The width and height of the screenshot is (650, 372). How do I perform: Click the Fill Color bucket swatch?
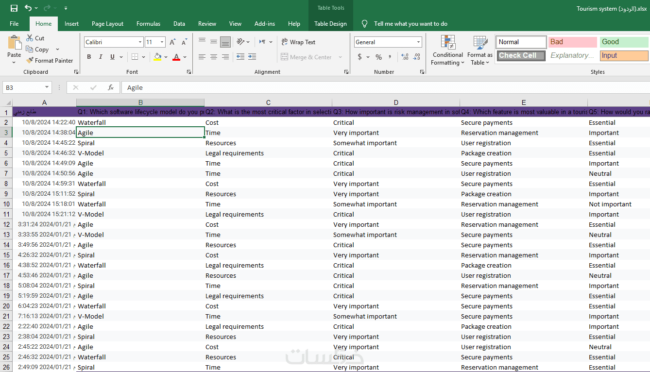point(157,57)
